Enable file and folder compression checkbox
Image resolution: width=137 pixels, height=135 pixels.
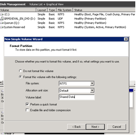[27, 110]
